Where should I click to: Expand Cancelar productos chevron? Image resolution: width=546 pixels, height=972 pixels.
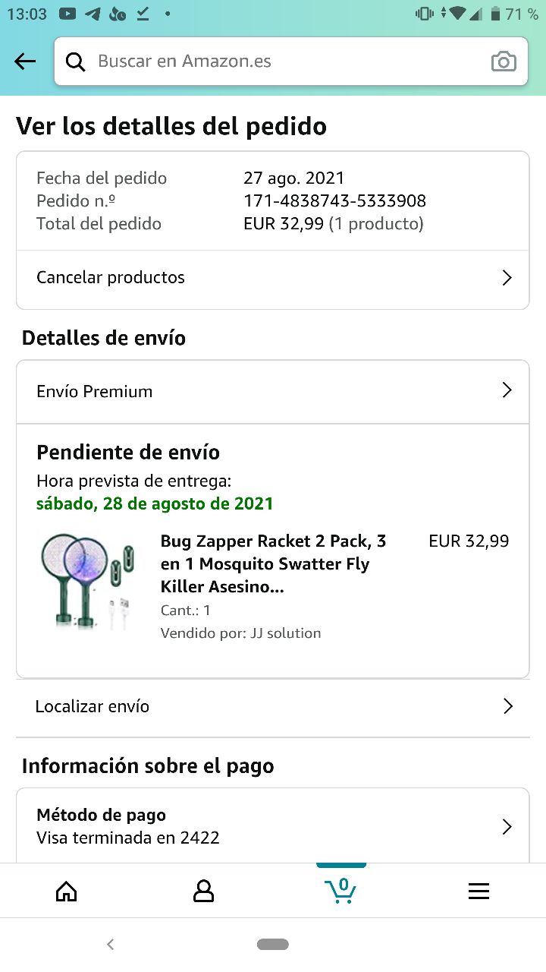[507, 278]
